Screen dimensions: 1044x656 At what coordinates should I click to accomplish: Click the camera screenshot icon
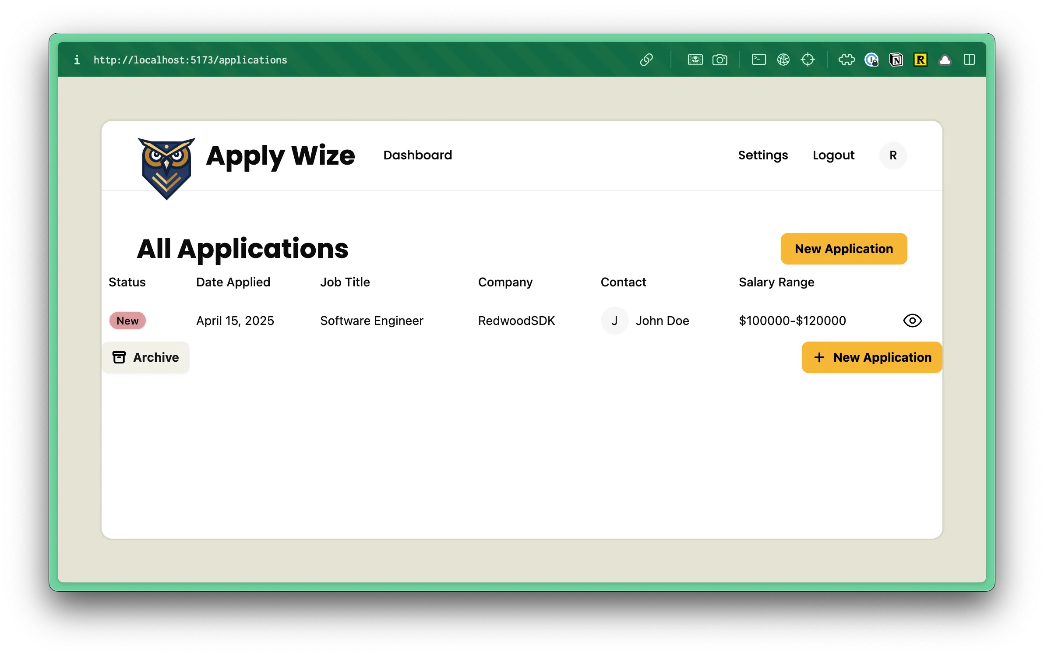point(720,60)
